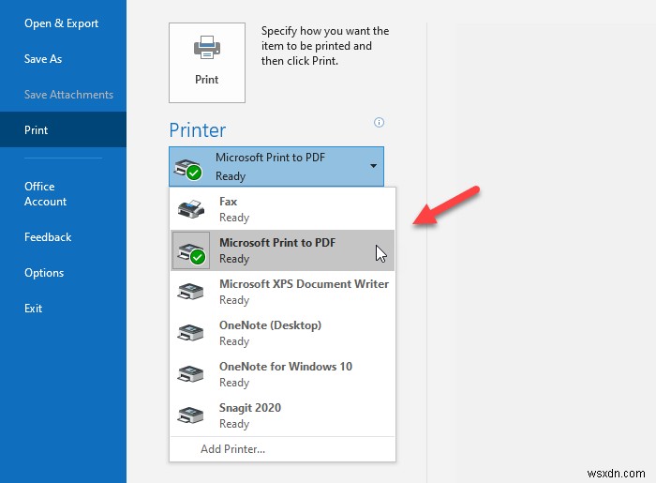Select the 'Fax' printer name text
The height and width of the screenshot is (483, 656).
228,202
